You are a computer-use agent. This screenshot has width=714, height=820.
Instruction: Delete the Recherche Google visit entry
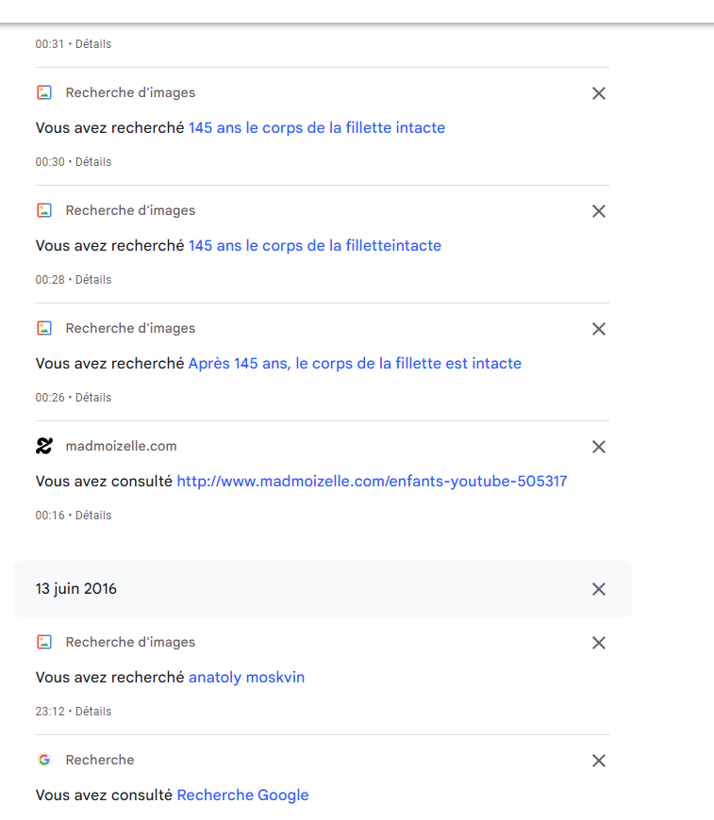(598, 761)
